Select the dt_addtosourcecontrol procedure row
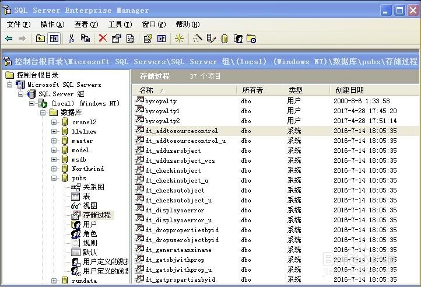Image resolution: width=421 pixels, height=287 pixels. [x=275, y=131]
